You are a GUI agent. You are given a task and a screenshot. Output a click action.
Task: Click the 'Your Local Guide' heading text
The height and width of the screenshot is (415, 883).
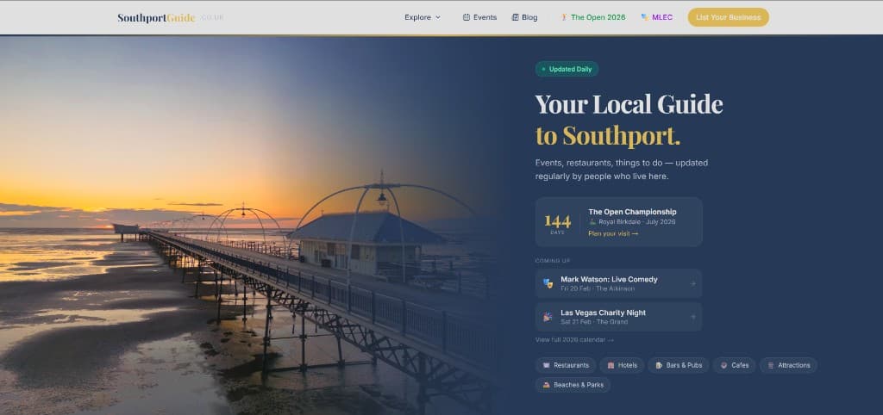click(x=629, y=104)
